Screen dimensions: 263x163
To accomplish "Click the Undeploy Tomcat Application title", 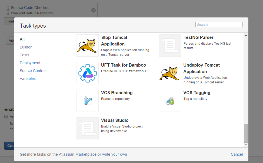I will [x=201, y=68].
